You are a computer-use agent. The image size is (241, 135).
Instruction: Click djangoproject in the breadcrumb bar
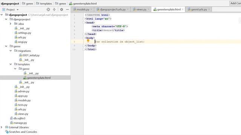10,3
